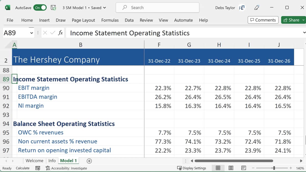Switch to the Data tab

point(129,20)
